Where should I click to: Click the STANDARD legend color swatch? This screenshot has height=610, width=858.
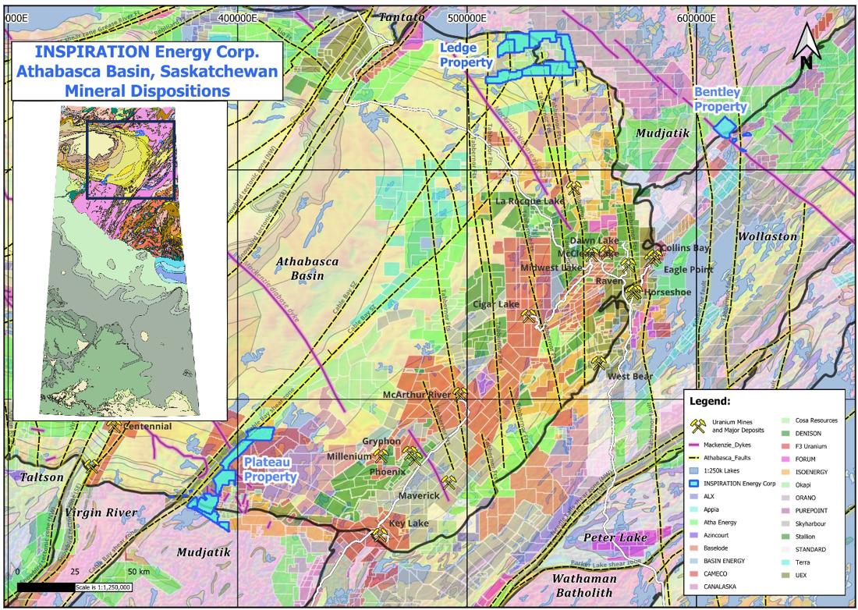(785, 549)
